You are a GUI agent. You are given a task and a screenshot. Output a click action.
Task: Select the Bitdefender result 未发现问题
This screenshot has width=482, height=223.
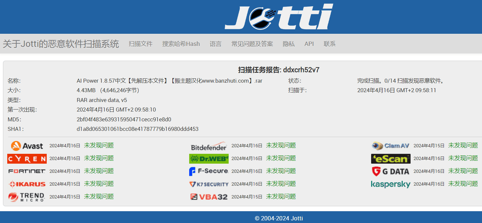click(x=281, y=145)
